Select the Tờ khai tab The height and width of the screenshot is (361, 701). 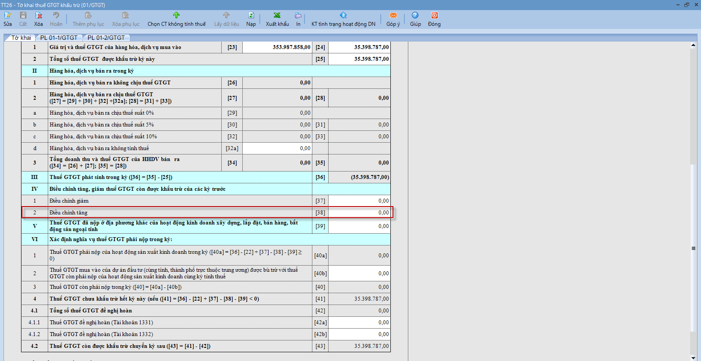pos(21,38)
